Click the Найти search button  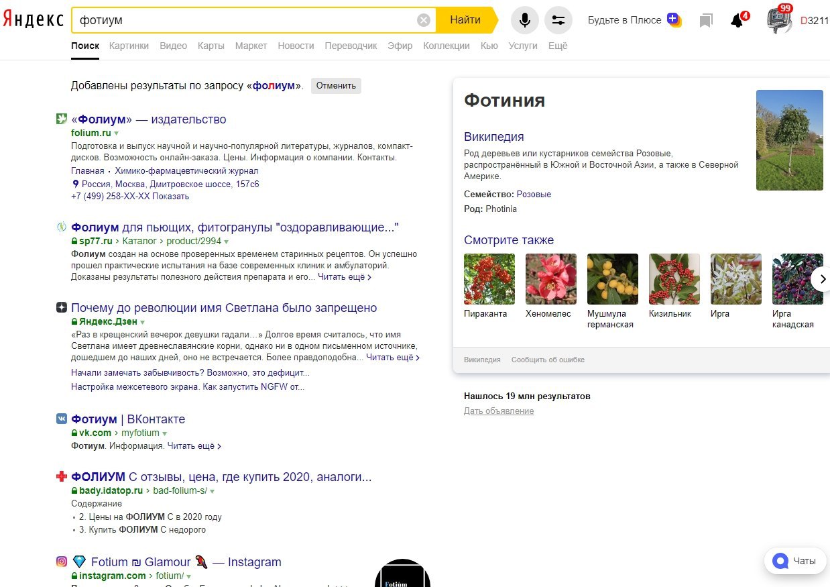pyautogui.click(x=466, y=20)
